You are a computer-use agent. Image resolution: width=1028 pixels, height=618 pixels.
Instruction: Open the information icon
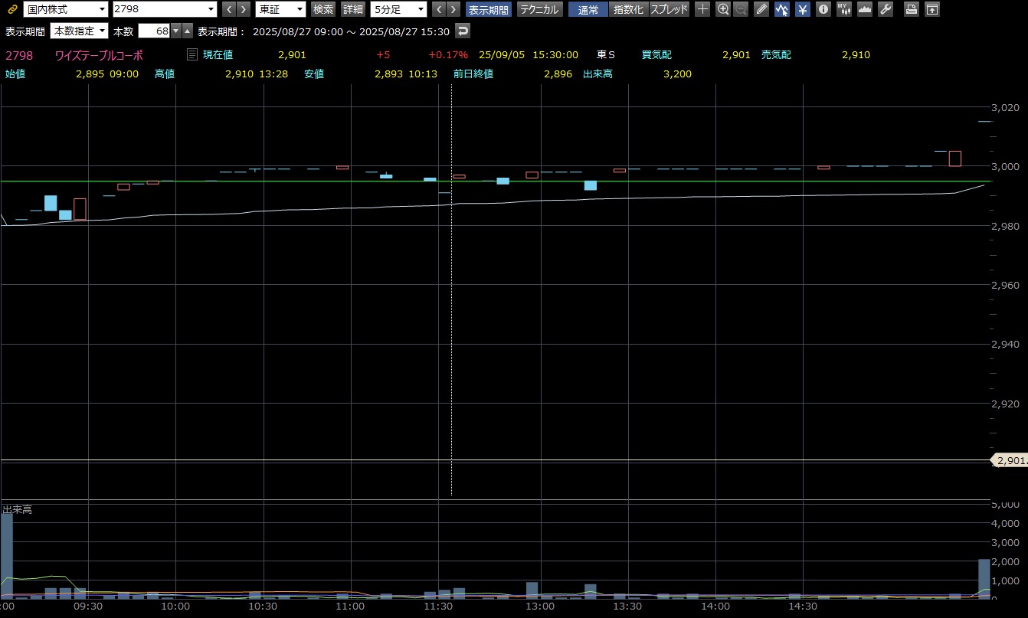coord(823,9)
